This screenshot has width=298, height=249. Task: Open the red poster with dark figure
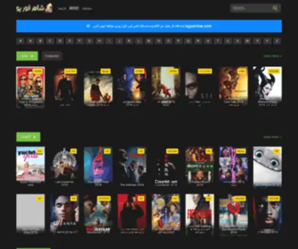coord(132,214)
